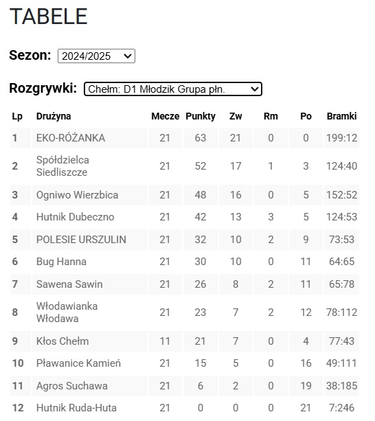Open the Sezon 2024/2025 dropdown

coord(96,56)
